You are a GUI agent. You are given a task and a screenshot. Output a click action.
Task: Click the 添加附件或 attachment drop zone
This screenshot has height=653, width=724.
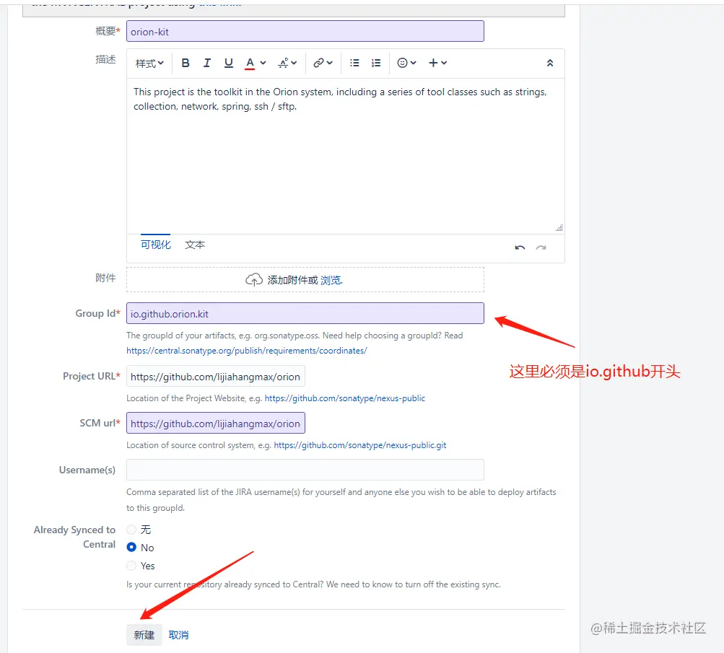tap(305, 280)
